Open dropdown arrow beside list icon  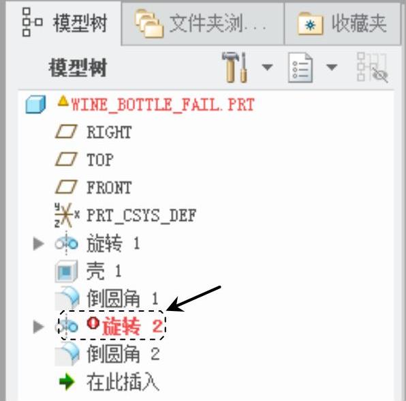[x=332, y=67]
